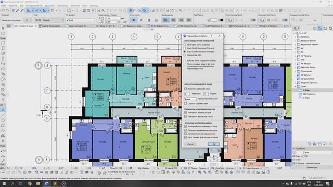
Task: Open text favorites dropdown next to A
Action: [x=31, y=20]
